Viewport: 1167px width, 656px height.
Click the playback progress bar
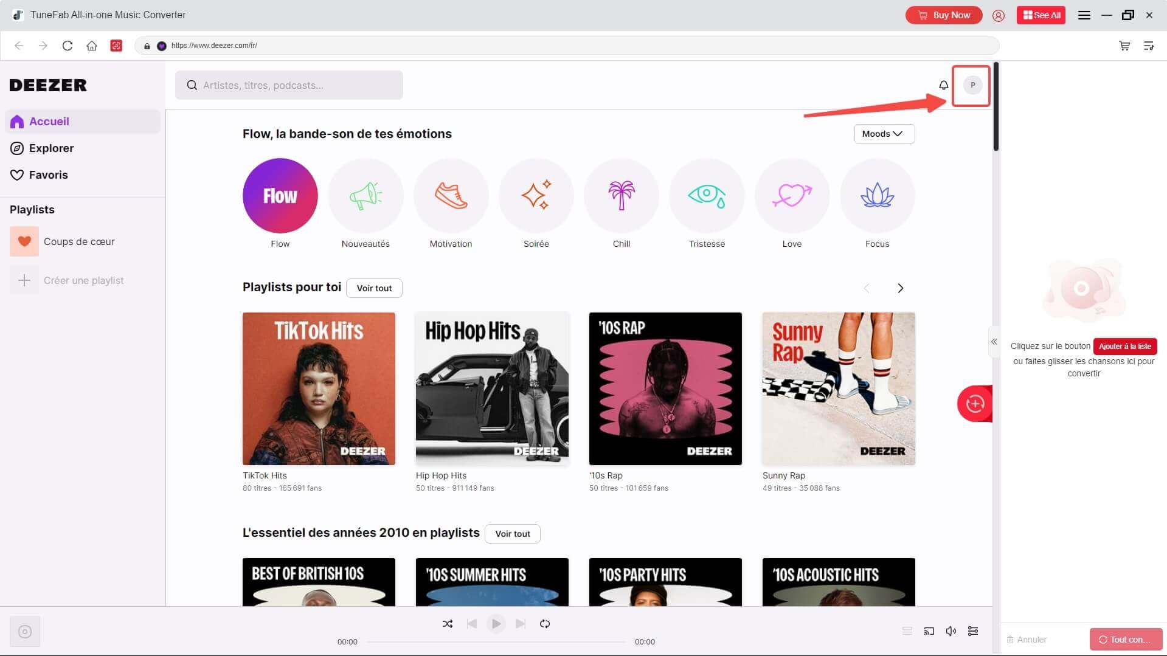(x=496, y=642)
